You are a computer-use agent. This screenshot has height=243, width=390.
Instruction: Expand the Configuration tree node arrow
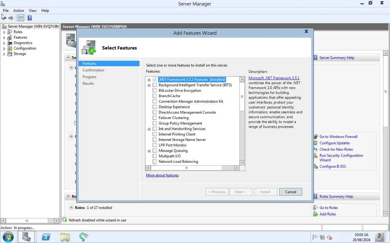coord(4,48)
